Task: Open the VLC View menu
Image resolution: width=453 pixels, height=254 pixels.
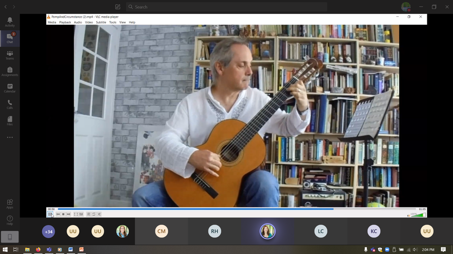Action: [x=123, y=22]
